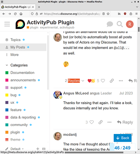The width and height of the screenshot is (140, 154).
Task: Show site security lock information
Action: (37, 14)
